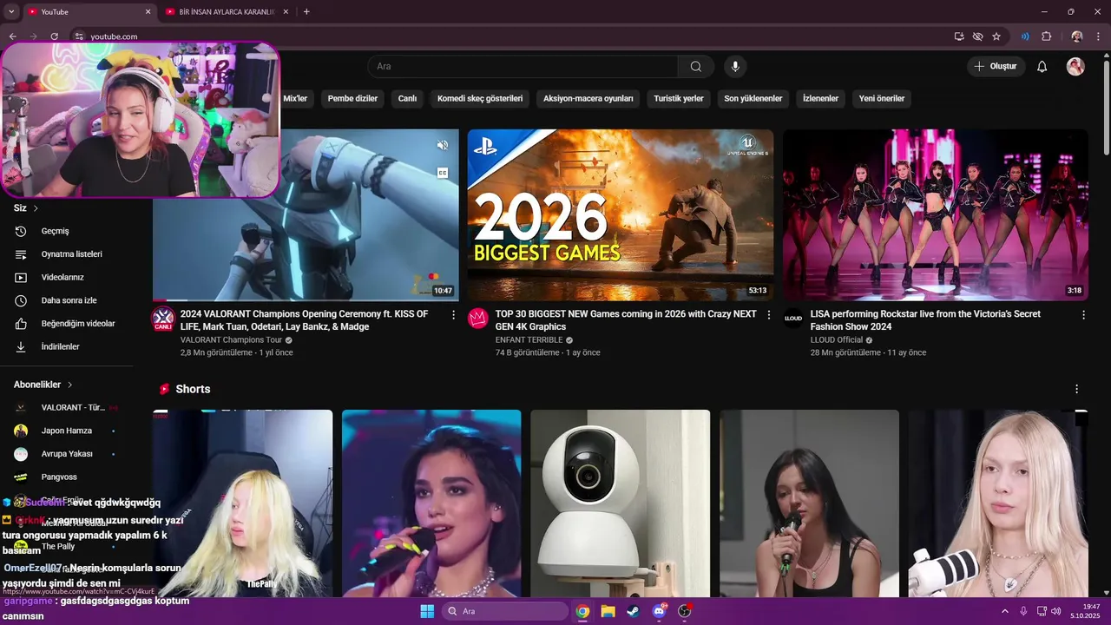
Task: Show hidden tray icons chevron
Action: 1005,611
